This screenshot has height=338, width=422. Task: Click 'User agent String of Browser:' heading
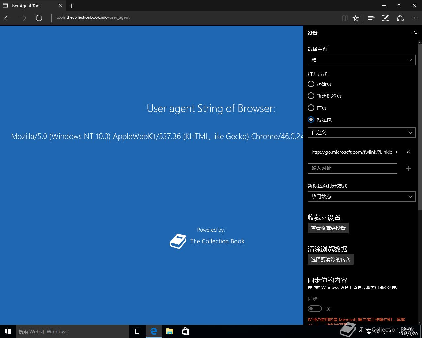211,108
